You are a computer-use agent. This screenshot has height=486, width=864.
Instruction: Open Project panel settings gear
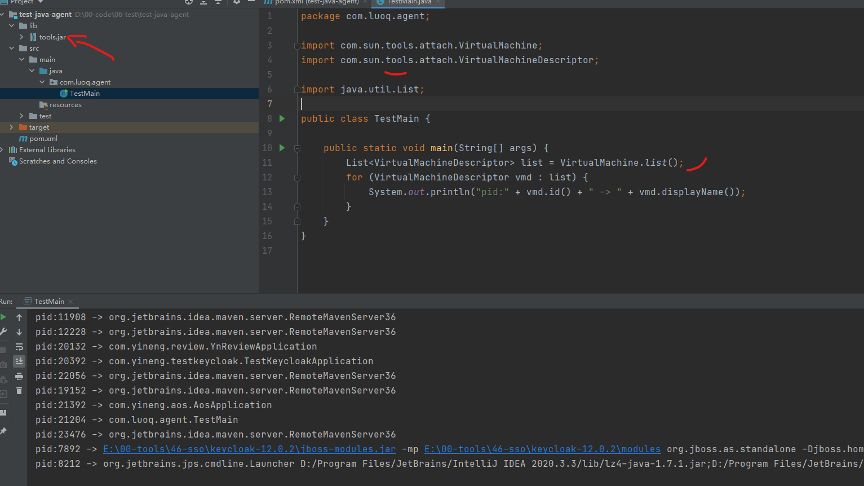(x=238, y=2)
